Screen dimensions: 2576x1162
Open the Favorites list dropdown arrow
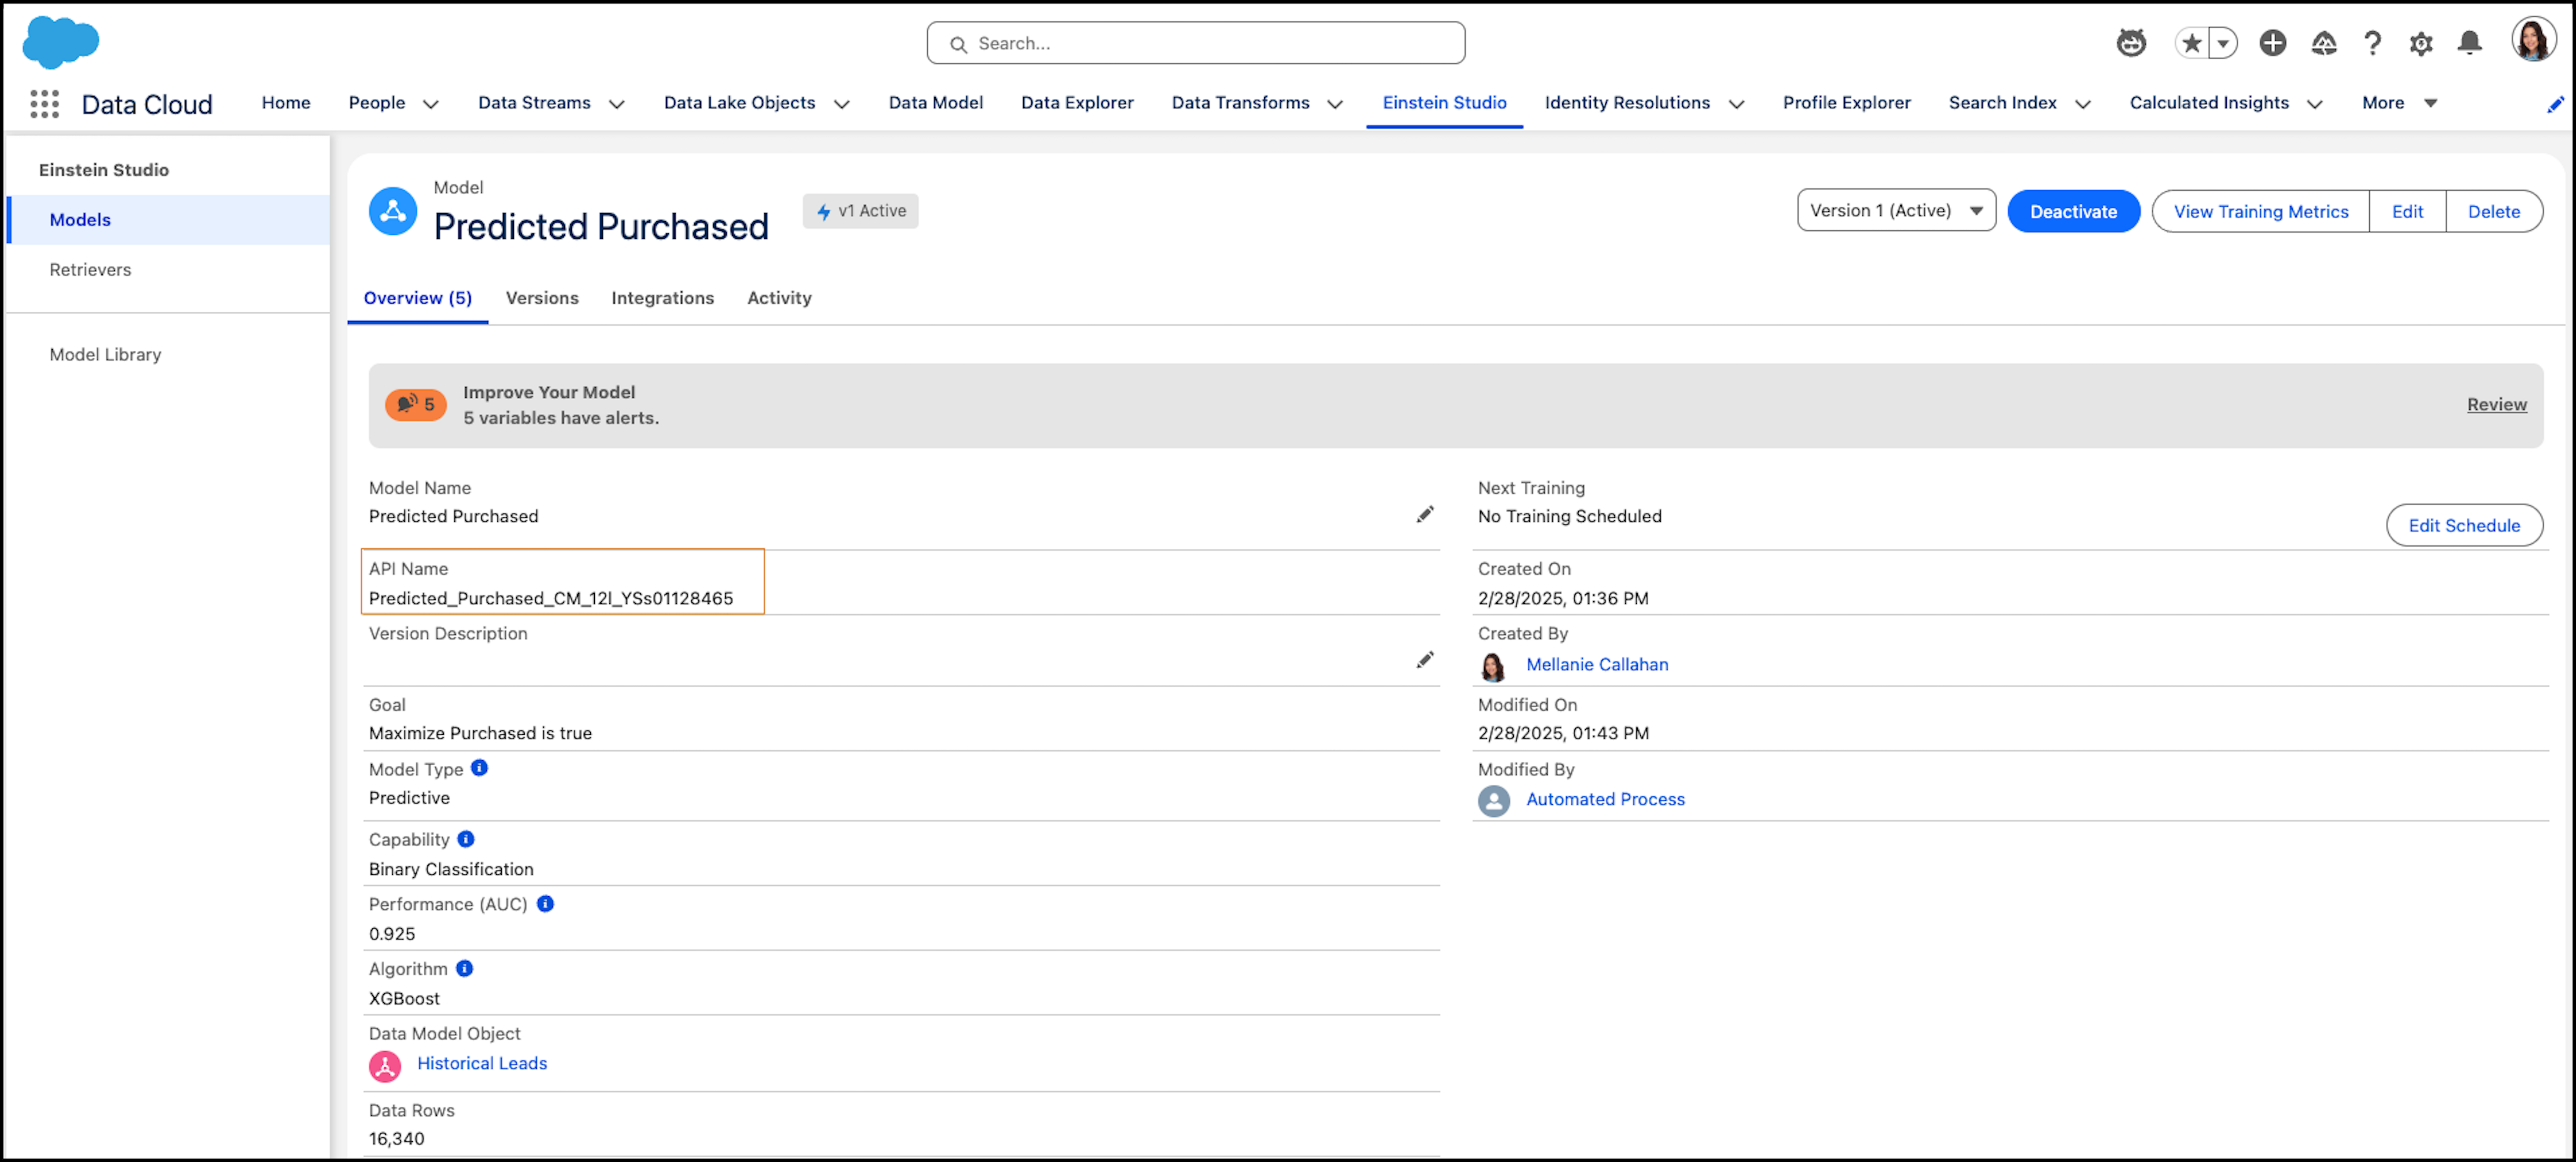[x=2223, y=43]
